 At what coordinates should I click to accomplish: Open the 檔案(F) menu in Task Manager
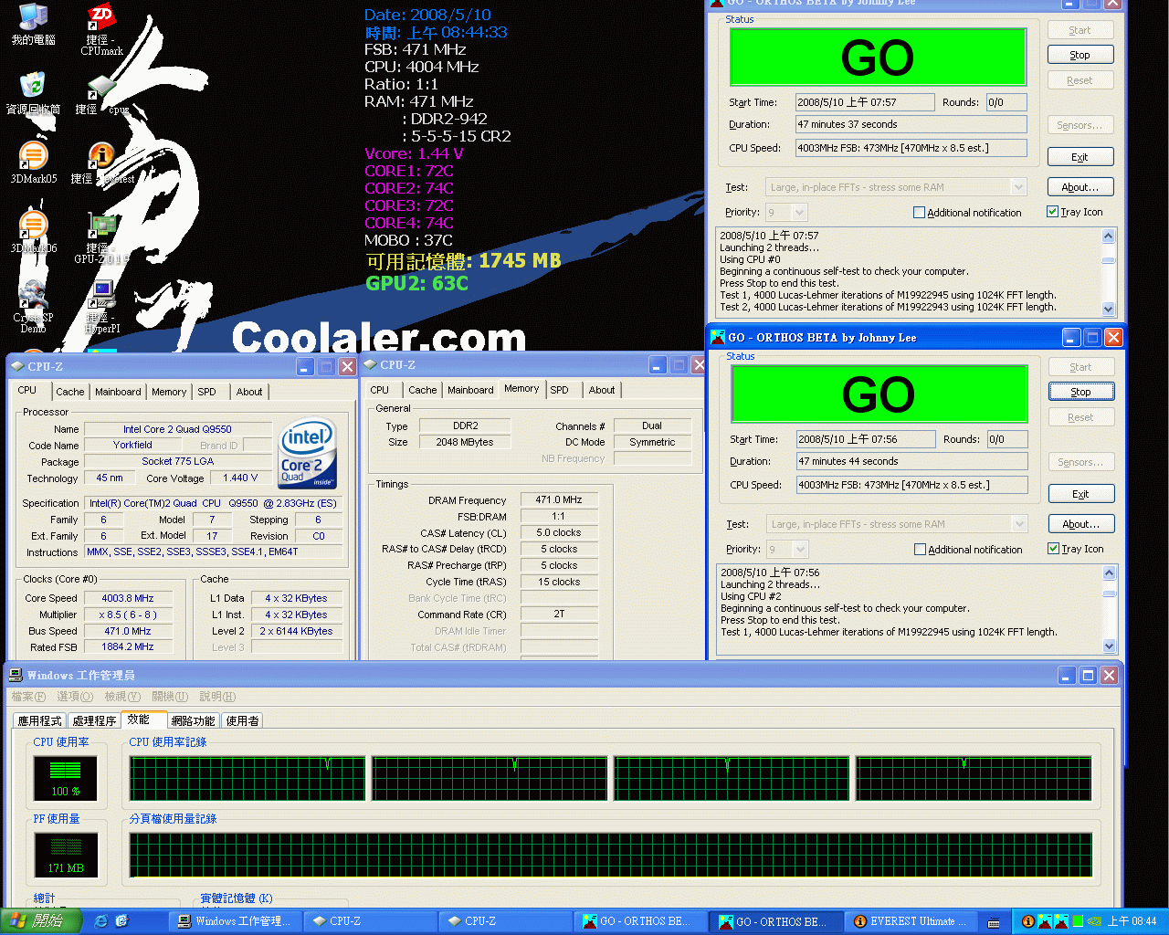28,697
